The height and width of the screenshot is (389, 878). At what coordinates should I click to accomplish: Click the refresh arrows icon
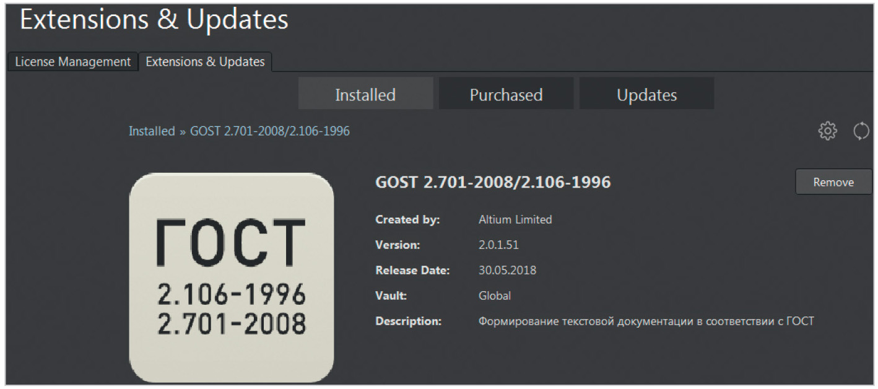pos(861,131)
